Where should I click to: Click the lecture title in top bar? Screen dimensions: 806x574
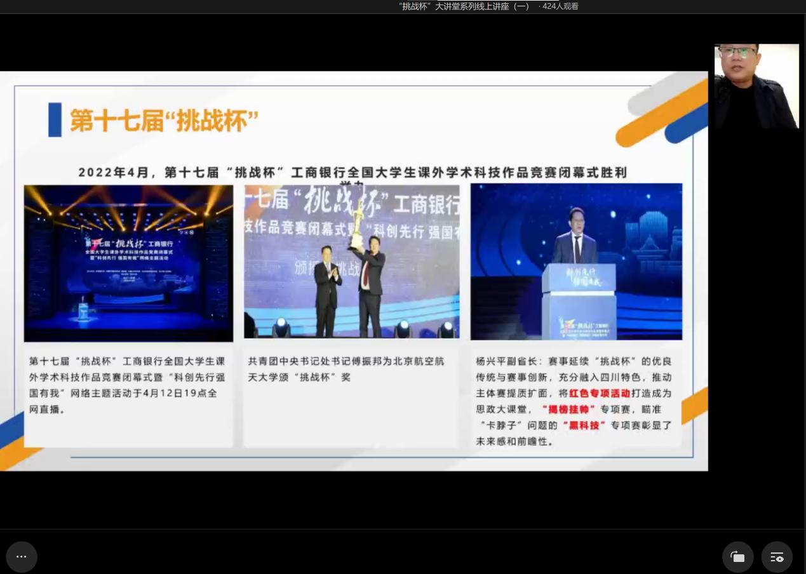(464, 6)
